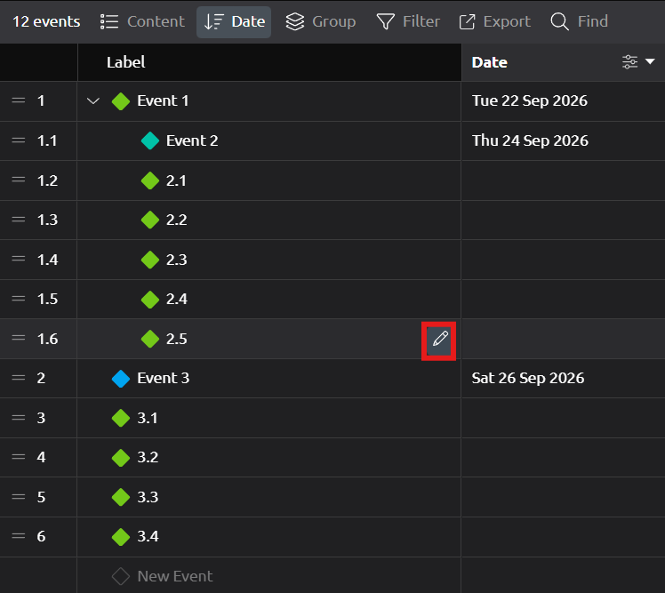Viewport: 665px width, 593px height.
Task: Click the green diamond icon of 3.2
Action: click(121, 458)
